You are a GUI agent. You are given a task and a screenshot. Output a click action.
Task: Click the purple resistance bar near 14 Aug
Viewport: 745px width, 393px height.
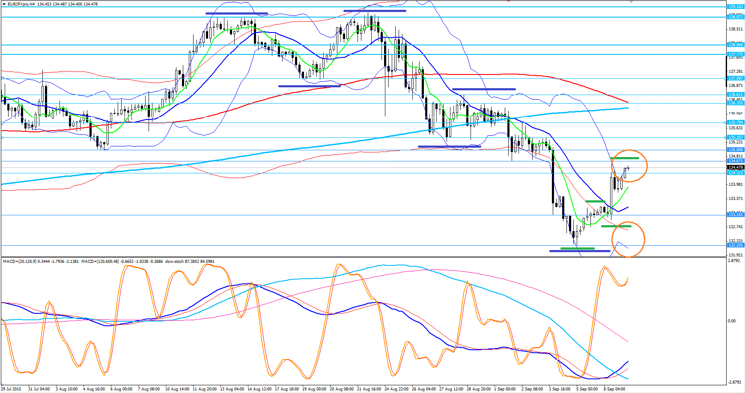coord(236,14)
